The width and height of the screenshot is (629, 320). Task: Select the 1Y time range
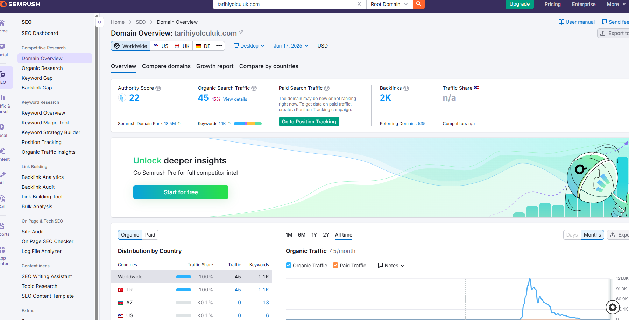click(314, 235)
